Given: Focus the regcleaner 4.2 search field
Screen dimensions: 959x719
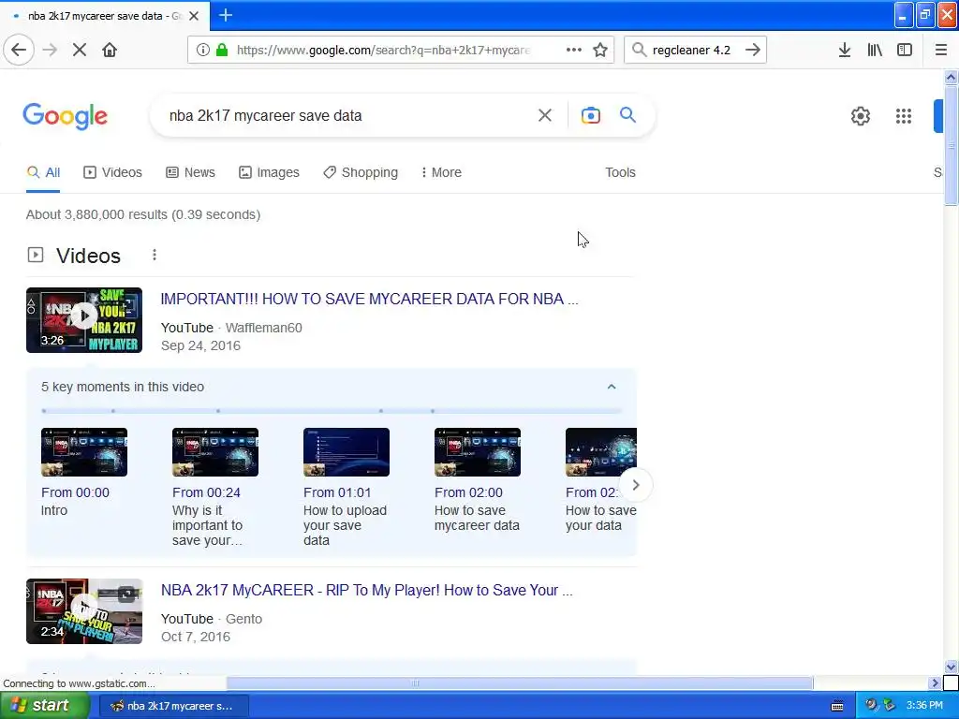Looking at the screenshot, I should pos(692,51).
